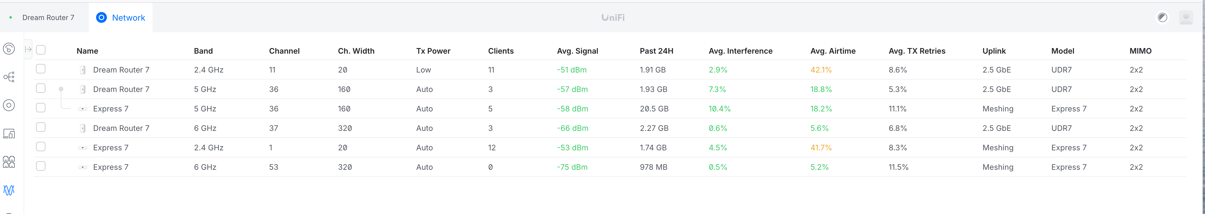This screenshot has height=214, width=1205.
Task: Check the Express 7 6 GHz row checkbox
Action: pyautogui.click(x=41, y=166)
